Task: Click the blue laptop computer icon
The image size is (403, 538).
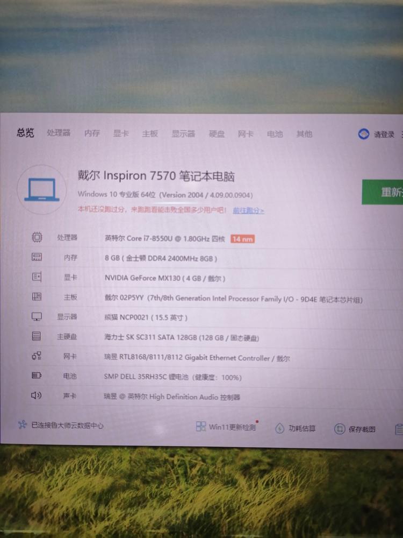Action: pyautogui.click(x=41, y=190)
